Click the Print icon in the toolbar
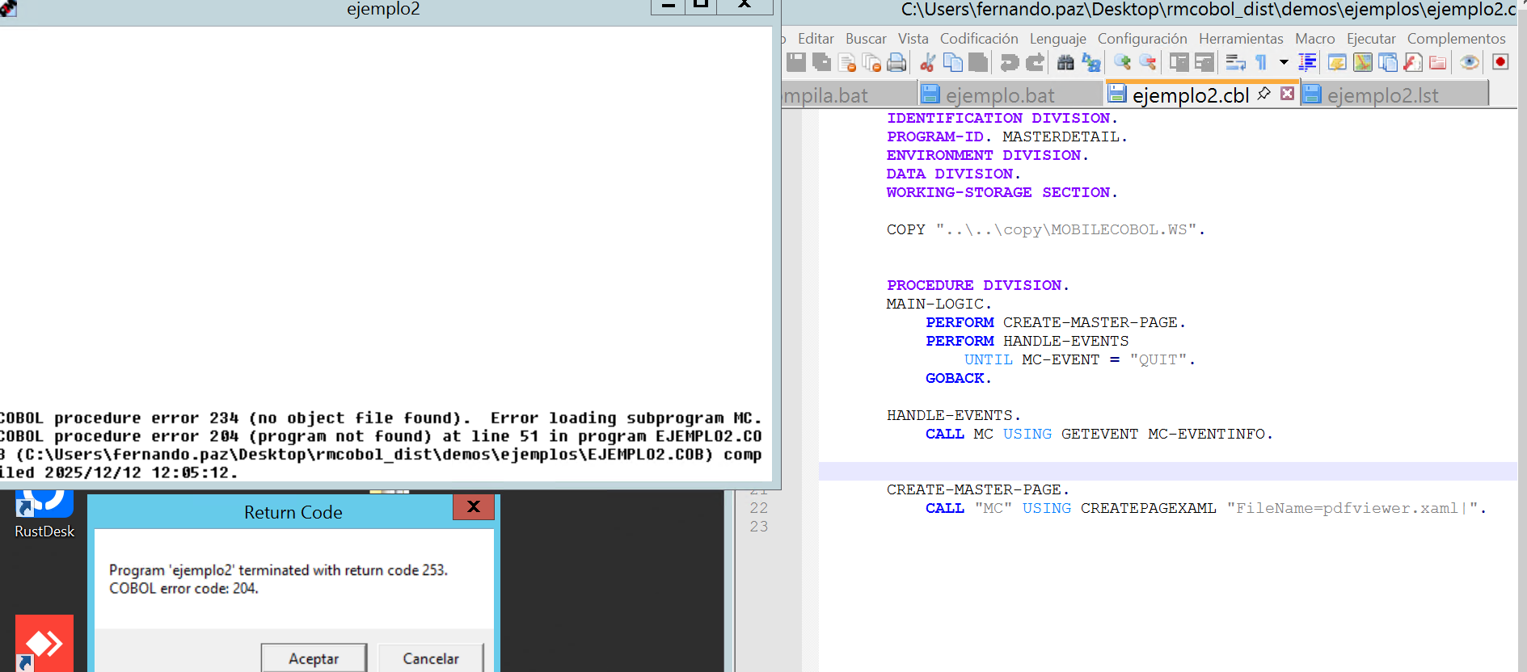 click(x=896, y=62)
